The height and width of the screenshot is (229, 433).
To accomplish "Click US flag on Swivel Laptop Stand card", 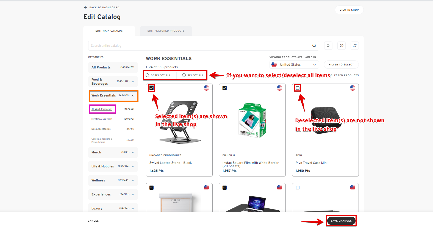I will click(x=206, y=88).
